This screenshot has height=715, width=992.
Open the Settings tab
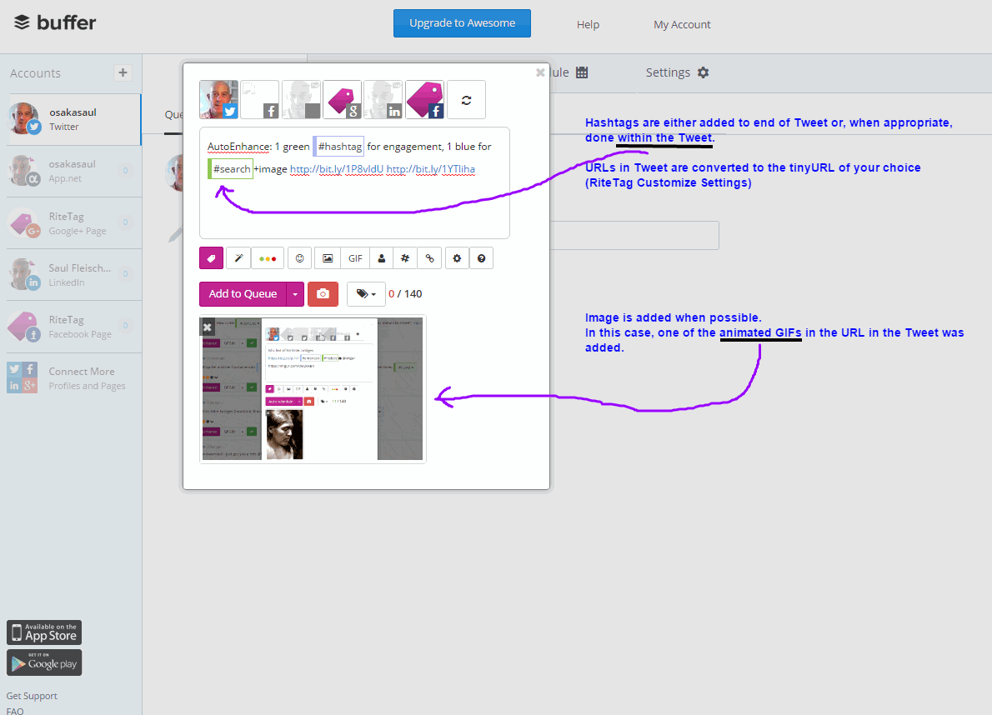[677, 72]
